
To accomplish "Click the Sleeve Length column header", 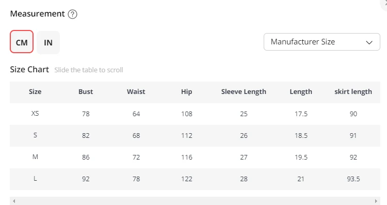I will [x=244, y=92].
